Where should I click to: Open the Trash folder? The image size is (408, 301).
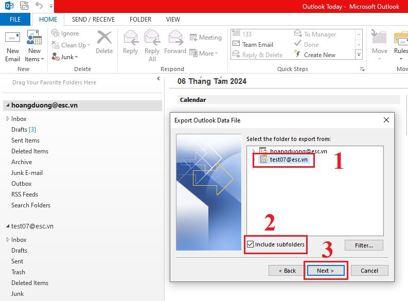[x=18, y=272]
